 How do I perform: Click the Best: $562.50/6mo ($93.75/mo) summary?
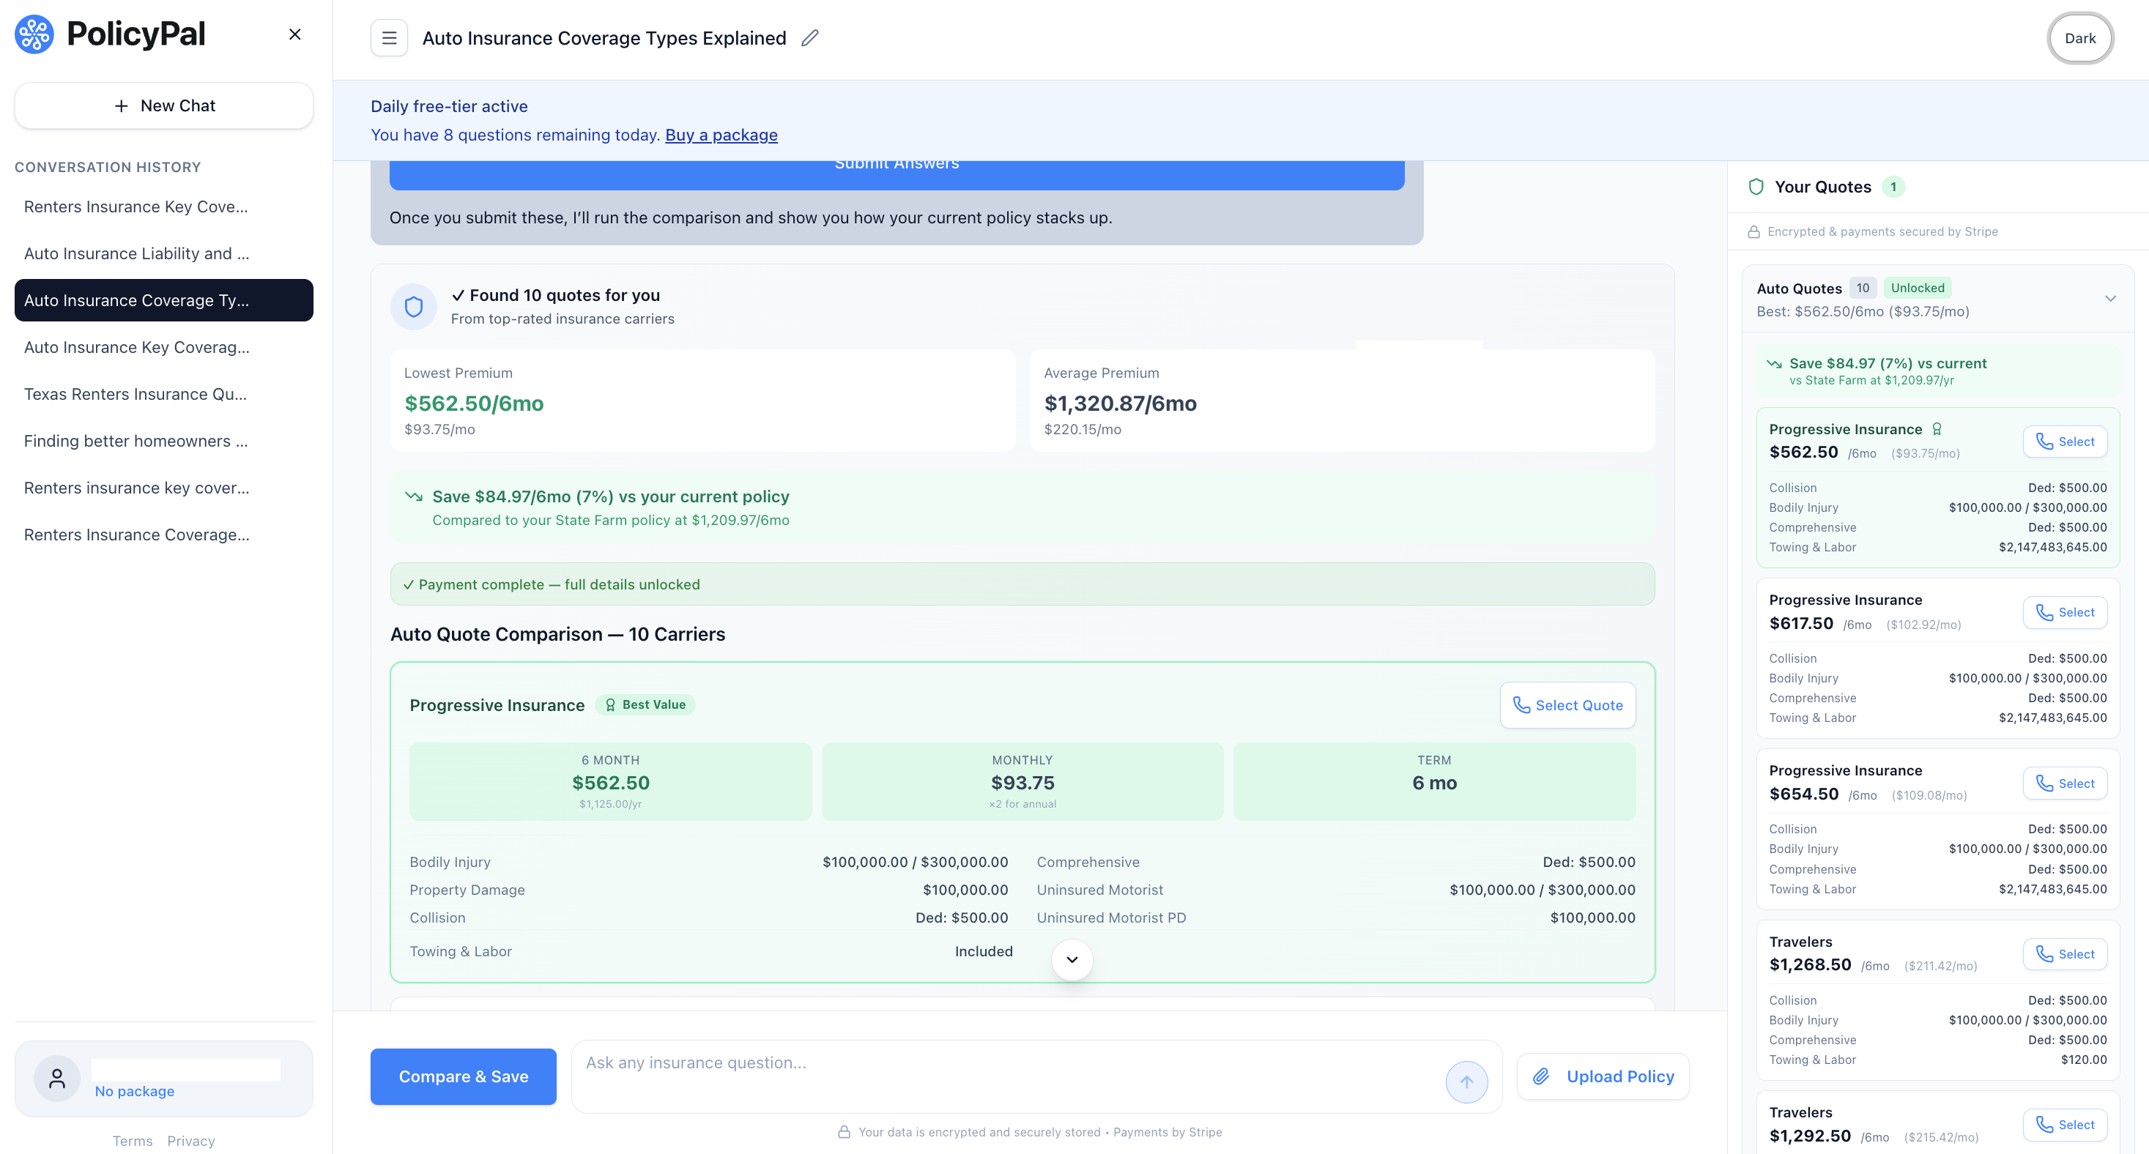pyautogui.click(x=1863, y=312)
